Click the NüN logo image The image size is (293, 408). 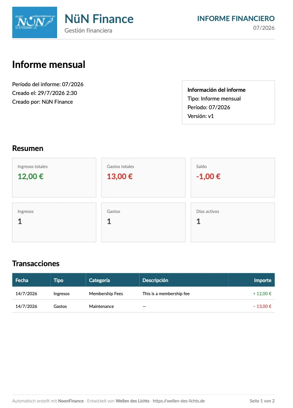(x=34, y=22)
